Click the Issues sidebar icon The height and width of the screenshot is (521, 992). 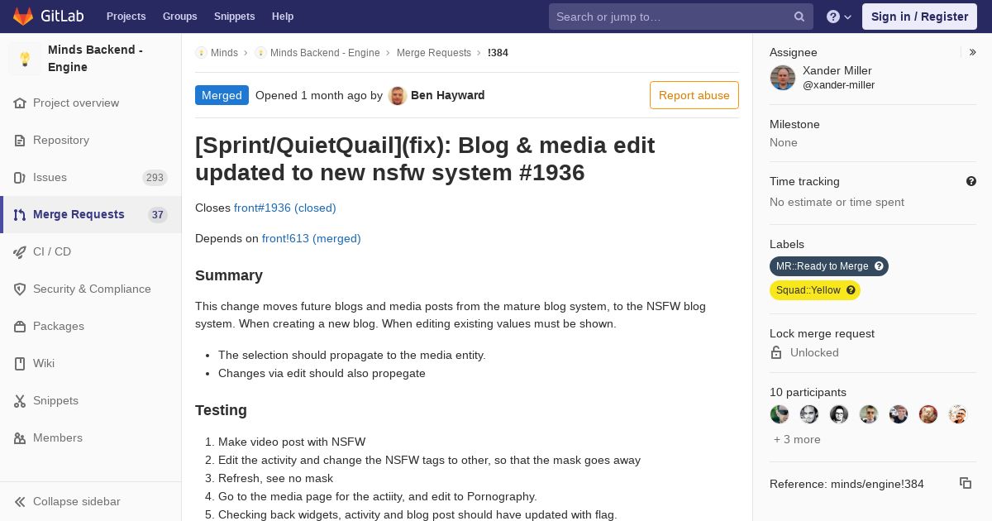(x=20, y=178)
